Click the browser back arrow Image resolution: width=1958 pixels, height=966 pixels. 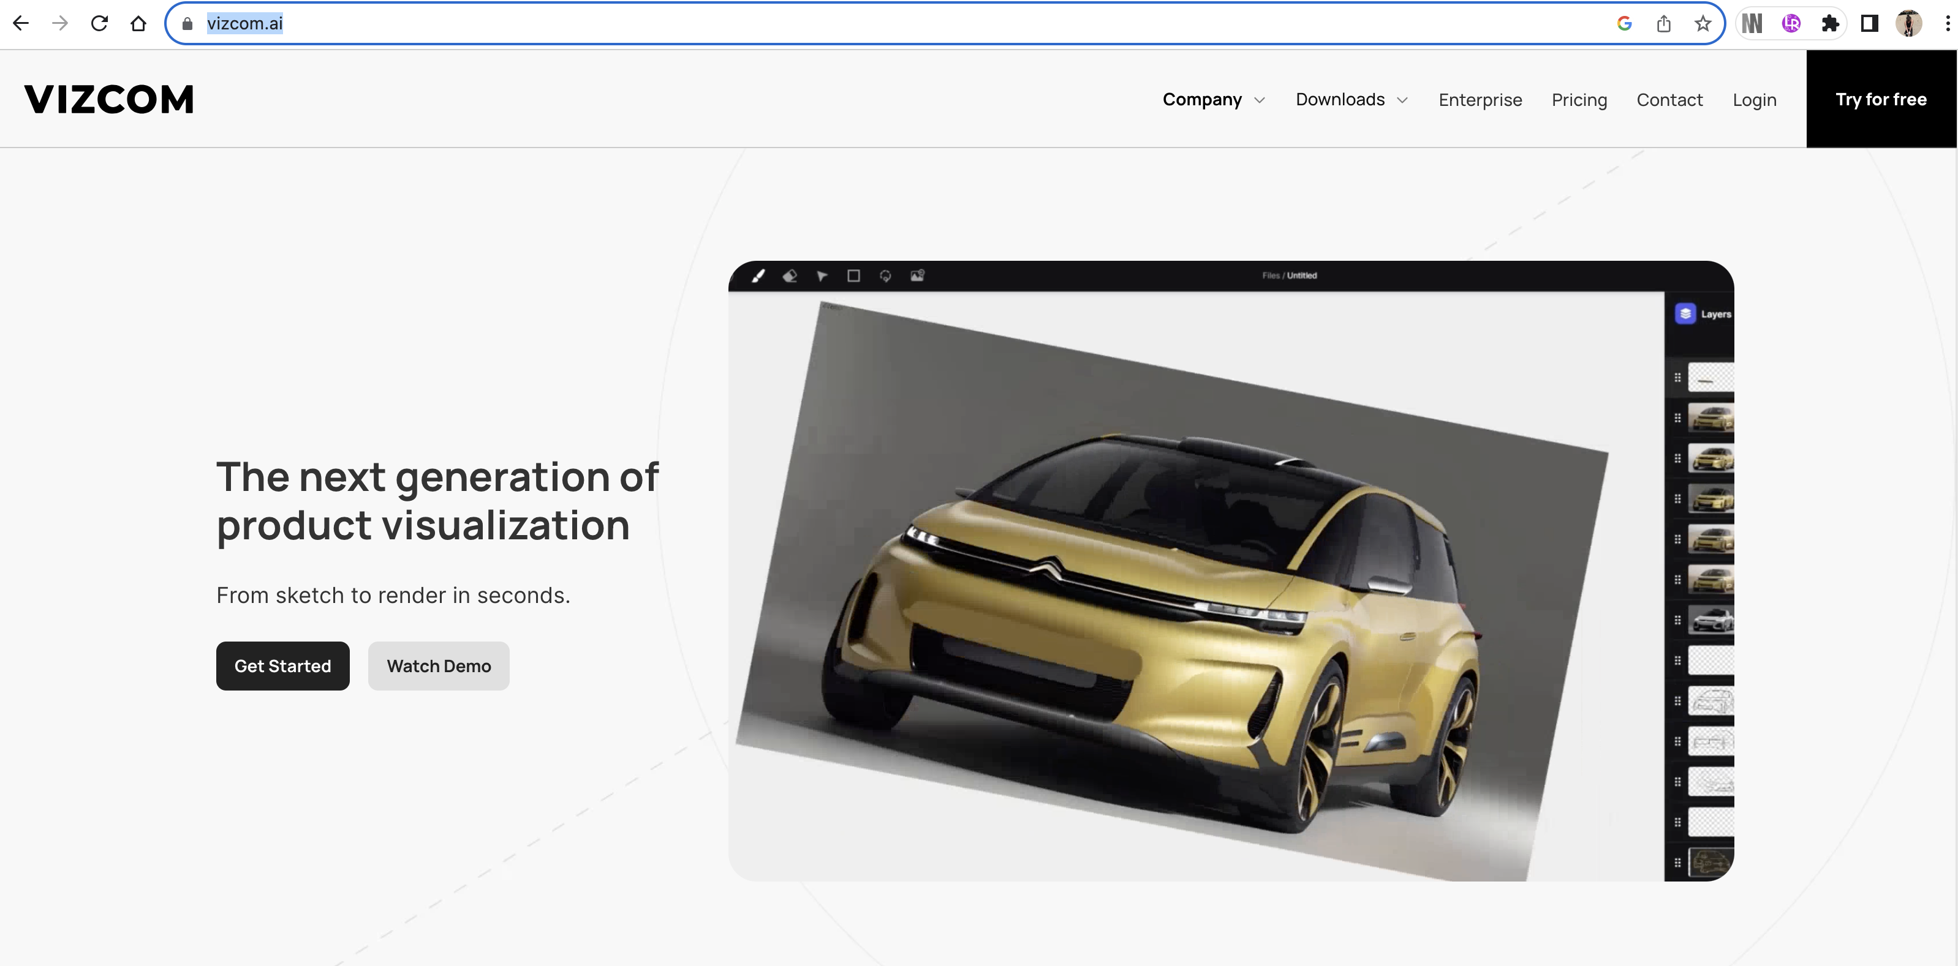point(21,23)
